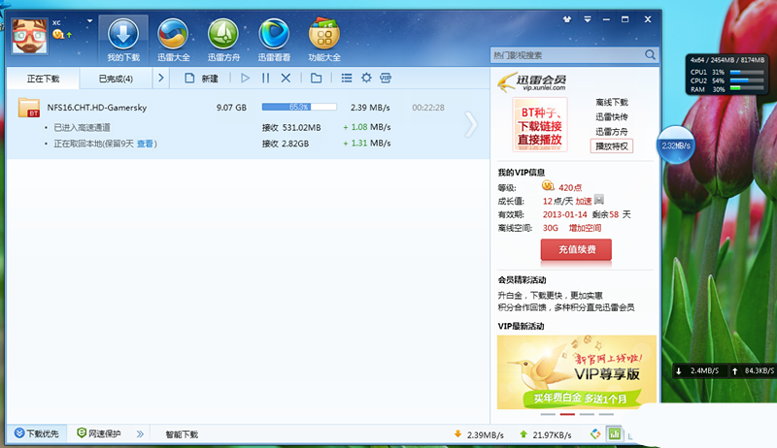Click the desktop network speed 2.4MB/S widget
The width and height of the screenshot is (777, 448).
724,370
